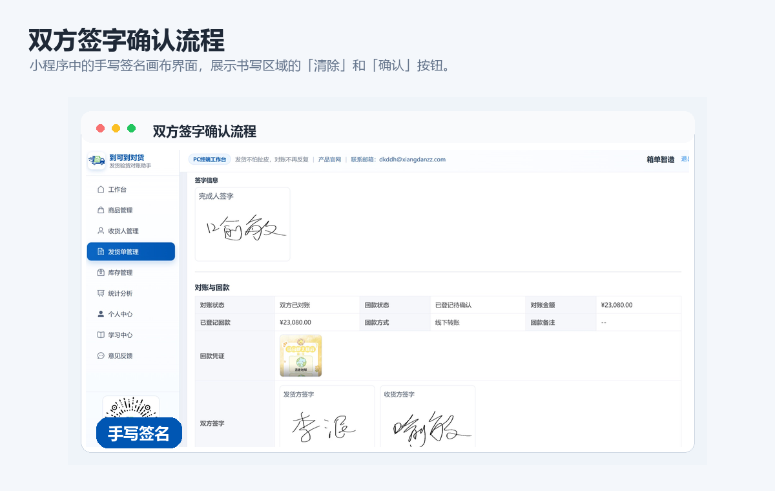Click the 收货方签字 signature card

point(428,417)
